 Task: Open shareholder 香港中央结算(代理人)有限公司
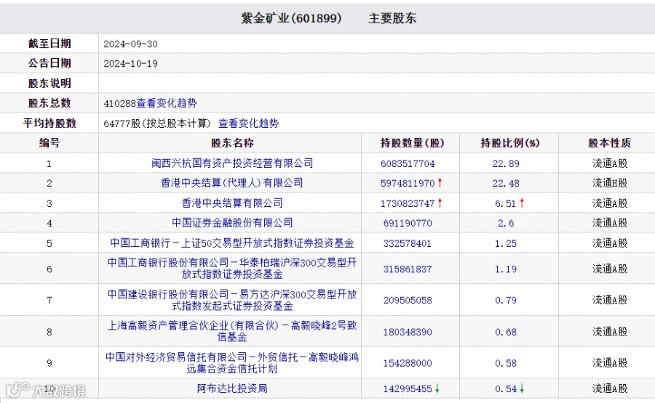point(232,182)
